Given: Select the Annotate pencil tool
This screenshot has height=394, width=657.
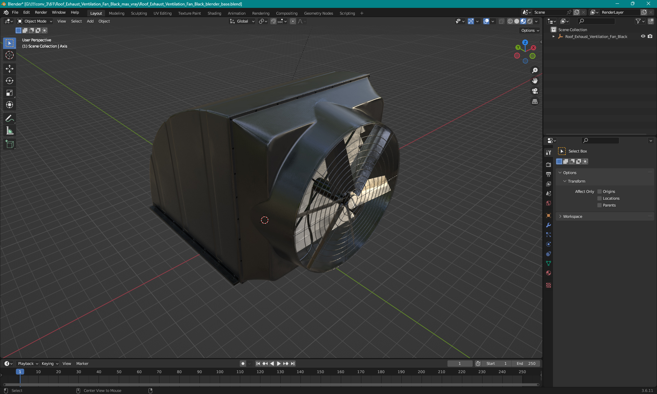Looking at the screenshot, I should click(x=10, y=118).
